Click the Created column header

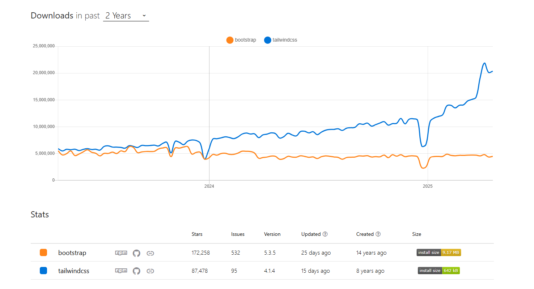[x=365, y=234]
